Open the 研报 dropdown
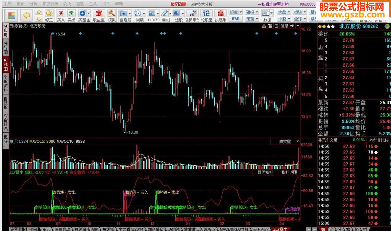This screenshot has height=231, width=391. (x=252, y=12)
